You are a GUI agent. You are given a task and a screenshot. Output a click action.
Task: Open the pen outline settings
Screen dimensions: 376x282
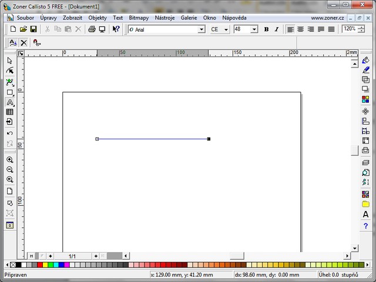(365, 70)
